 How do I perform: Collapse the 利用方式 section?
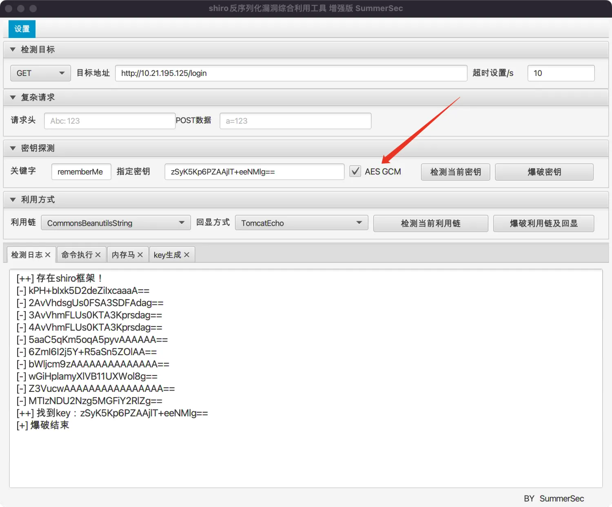pos(13,200)
